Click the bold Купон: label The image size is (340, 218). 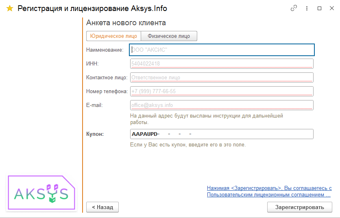coord(95,134)
